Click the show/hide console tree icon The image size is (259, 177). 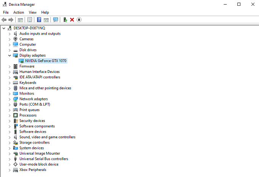tap(20, 20)
